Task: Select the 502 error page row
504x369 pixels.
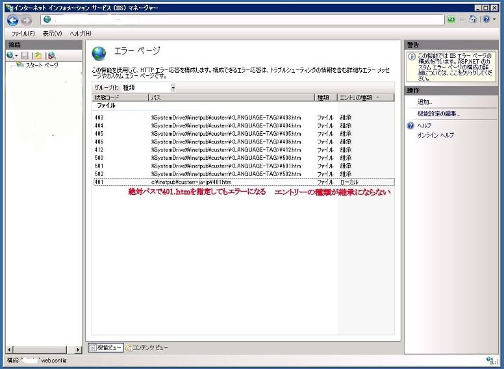Action: [x=244, y=174]
